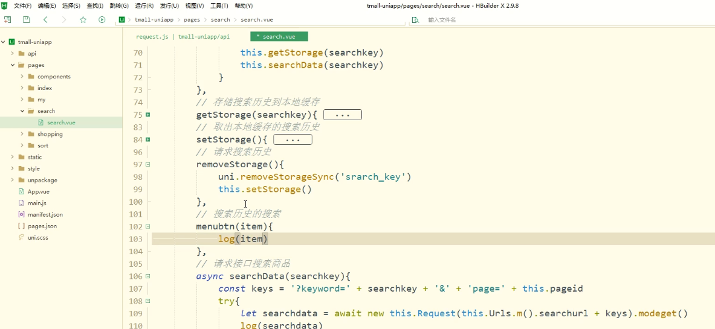Expand the components folder chevron
715x329 pixels.
click(22, 77)
